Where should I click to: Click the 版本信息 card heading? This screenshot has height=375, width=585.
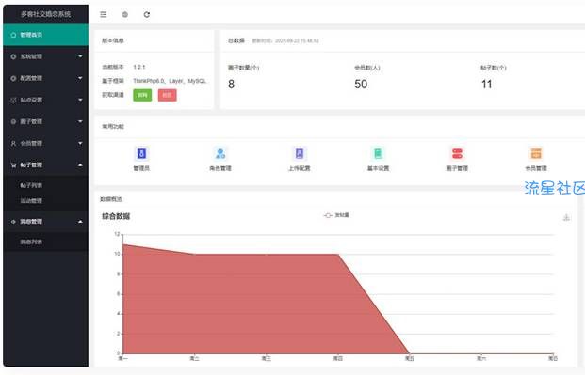[x=113, y=40]
